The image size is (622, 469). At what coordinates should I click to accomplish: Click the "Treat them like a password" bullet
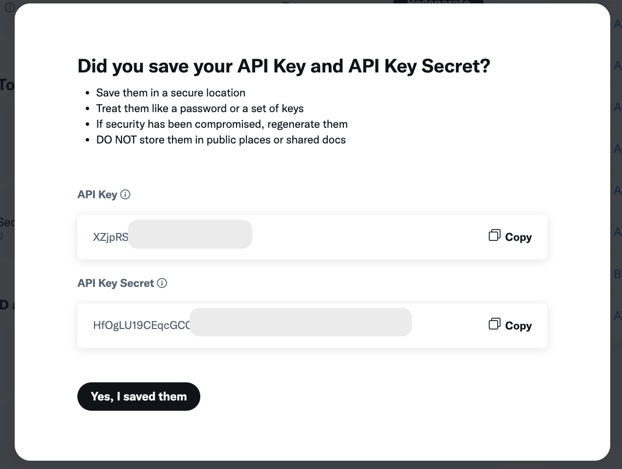(x=200, y=109)
